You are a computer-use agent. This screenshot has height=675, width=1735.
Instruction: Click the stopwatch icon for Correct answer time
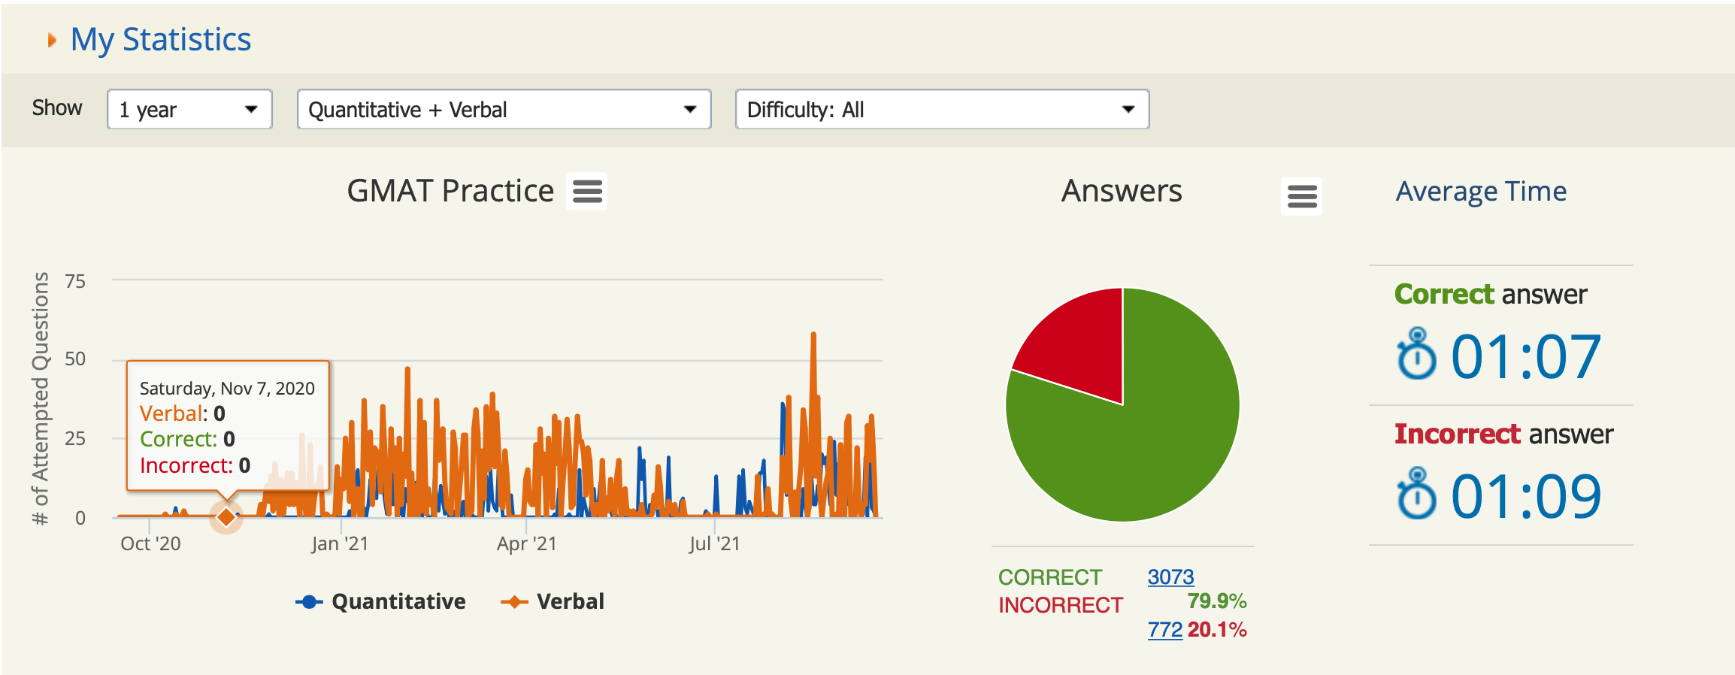tap(1416, 353)
